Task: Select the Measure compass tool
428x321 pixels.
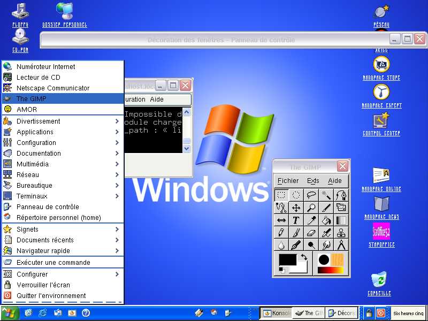Action: pos(341,245)
